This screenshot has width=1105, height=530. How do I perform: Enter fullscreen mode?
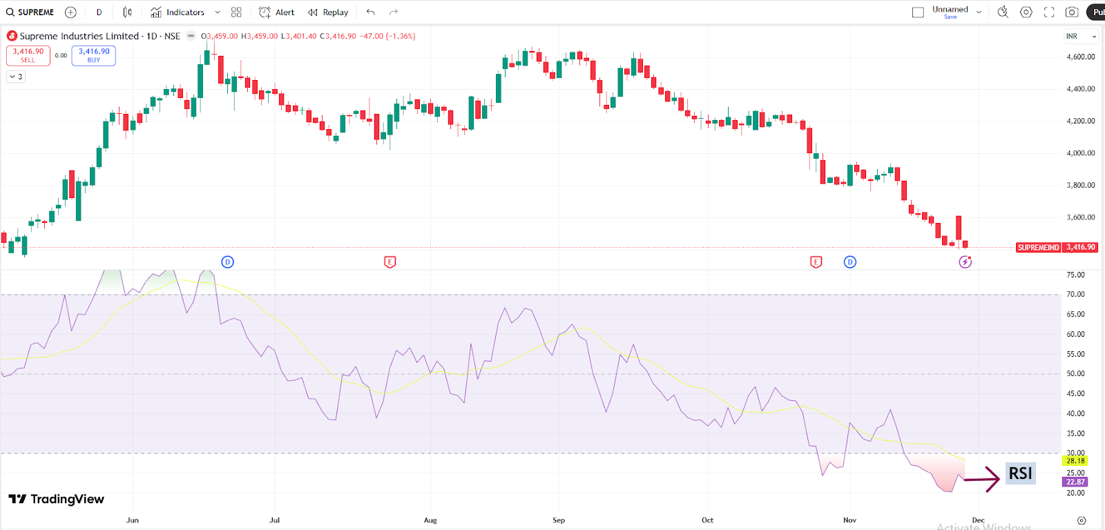[x=1049, y=12]
